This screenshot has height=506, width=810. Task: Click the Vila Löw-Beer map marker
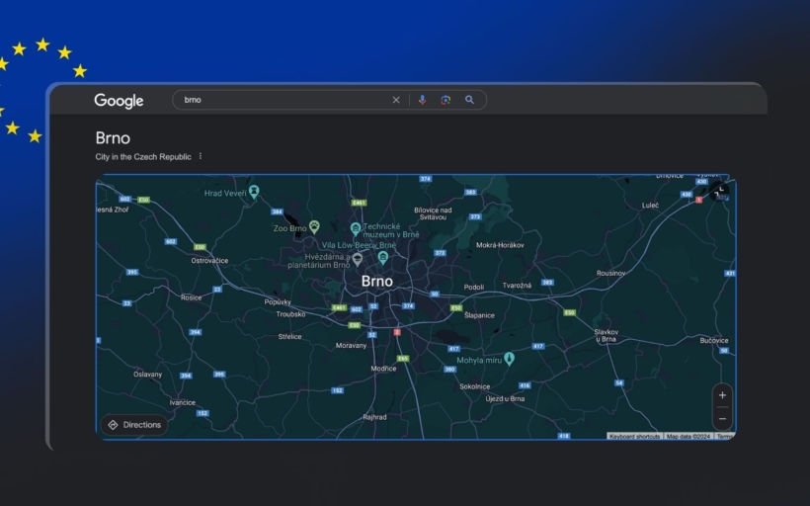pyautogui.click(x=382, y=257)
